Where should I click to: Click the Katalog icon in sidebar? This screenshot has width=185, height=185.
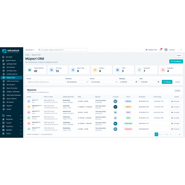[x=3, y=116]
